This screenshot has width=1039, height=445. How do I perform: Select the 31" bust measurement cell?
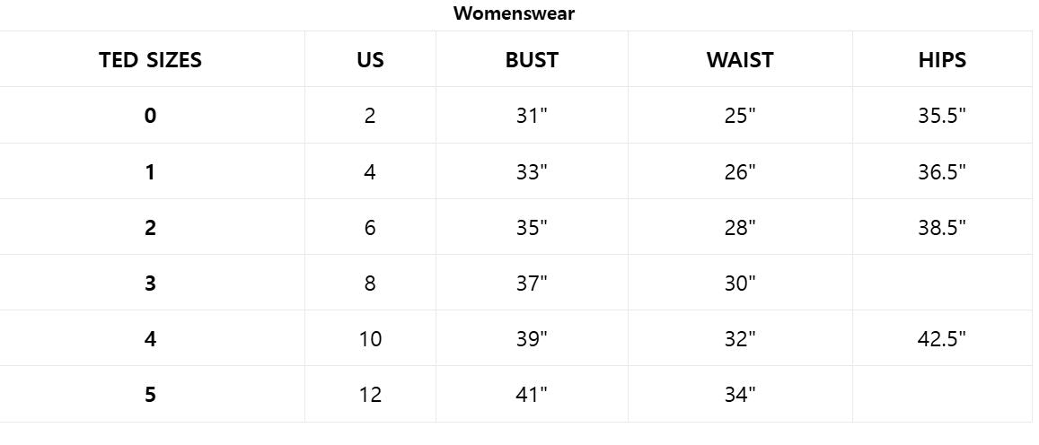(532, 116)
